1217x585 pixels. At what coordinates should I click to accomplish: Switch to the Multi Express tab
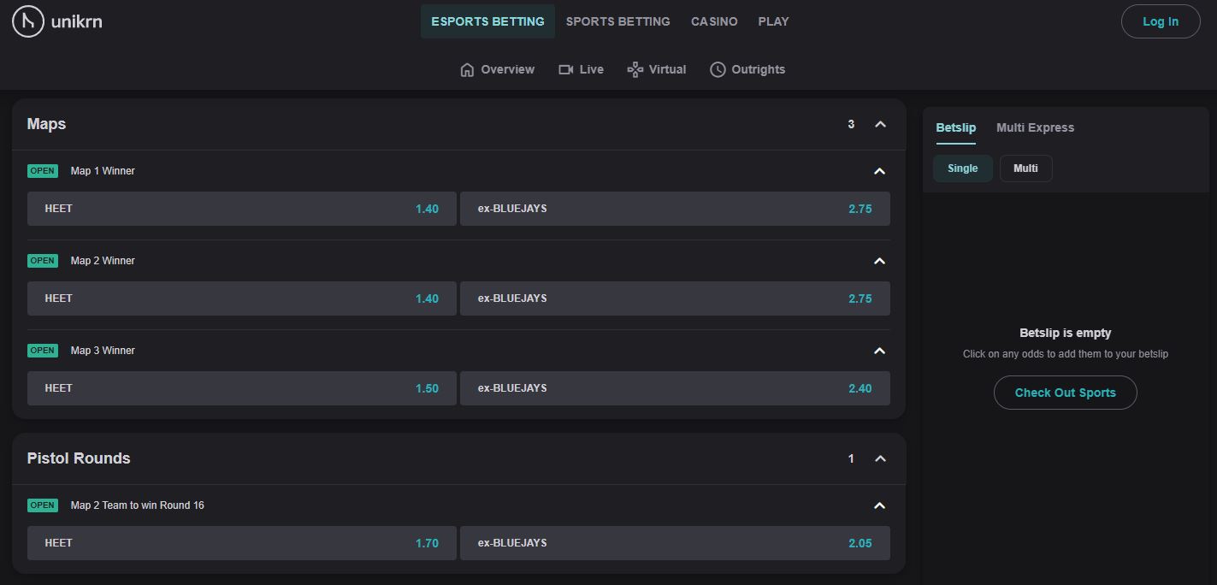click(1035, 127)
